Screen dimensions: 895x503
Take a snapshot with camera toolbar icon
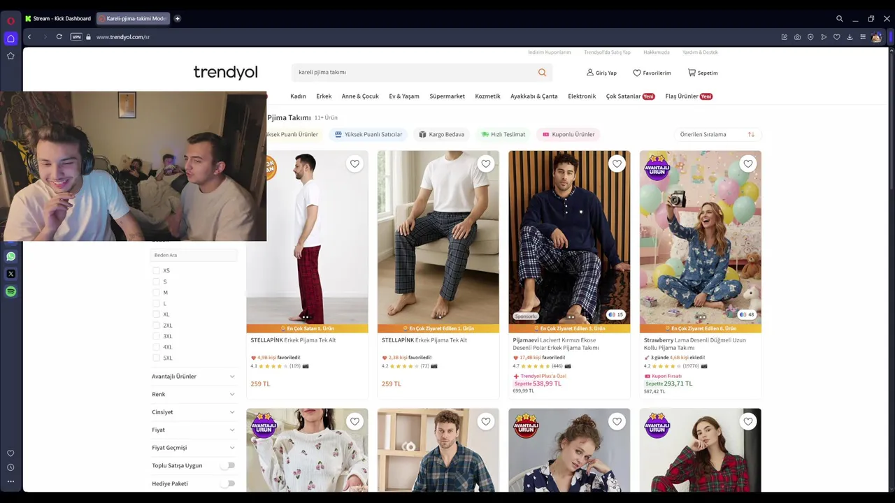(797, 37)
